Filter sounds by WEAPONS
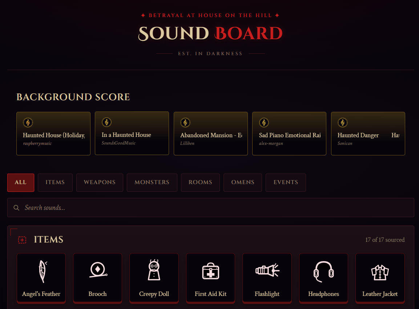The height and width of the screenshot is (309, 419). [100, 182]
